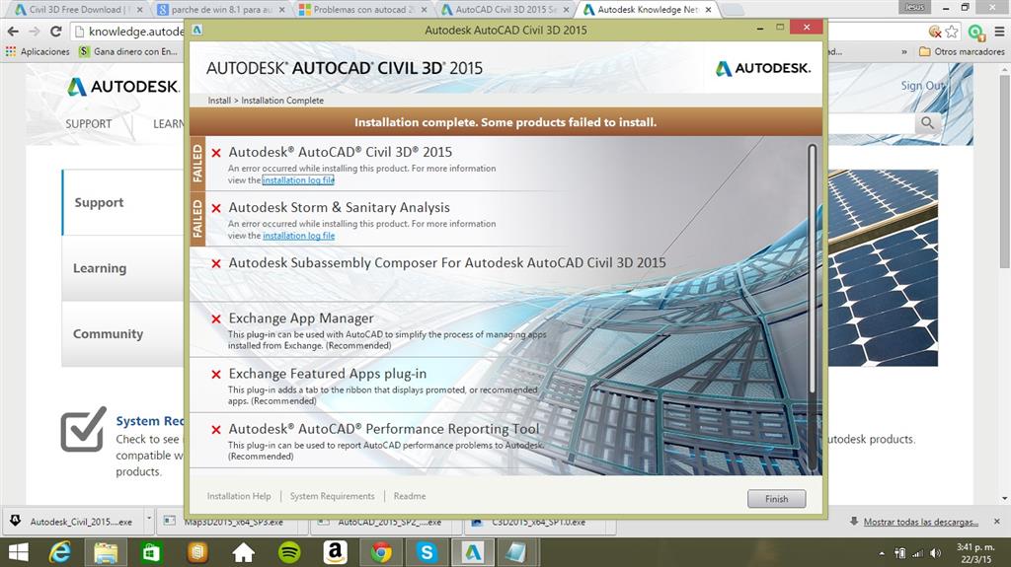
Task: Open the Autodesk_Civil_2015....exe download item
Action: coord(74,522)
